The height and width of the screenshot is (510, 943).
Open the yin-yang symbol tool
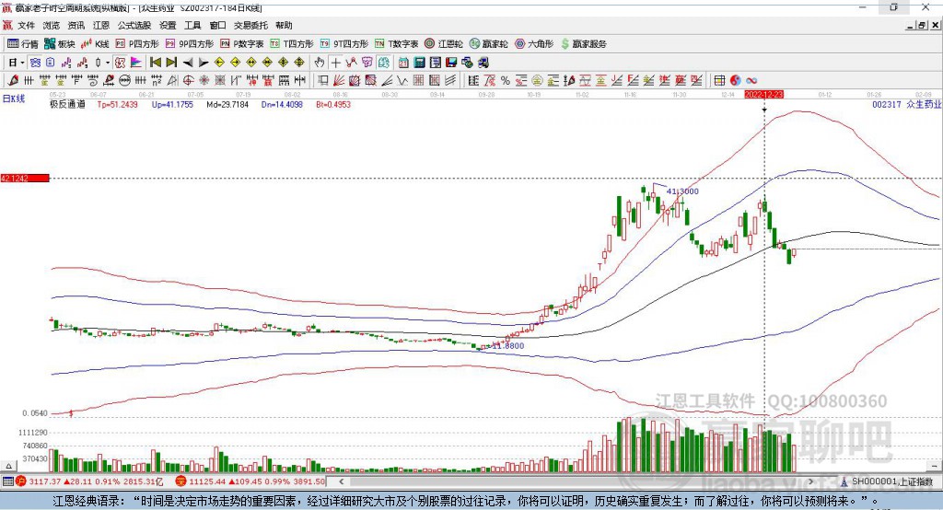(x=736, y=80)
